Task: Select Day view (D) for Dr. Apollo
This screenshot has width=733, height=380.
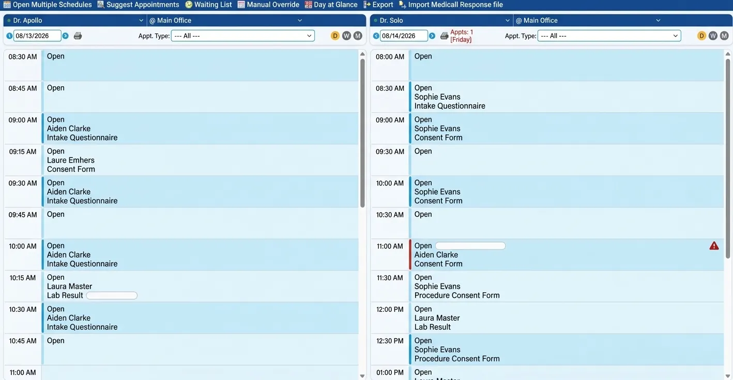Action: point(335,36)
